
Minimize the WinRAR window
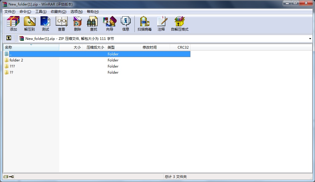pyautogui.click(x=287, y=3)
